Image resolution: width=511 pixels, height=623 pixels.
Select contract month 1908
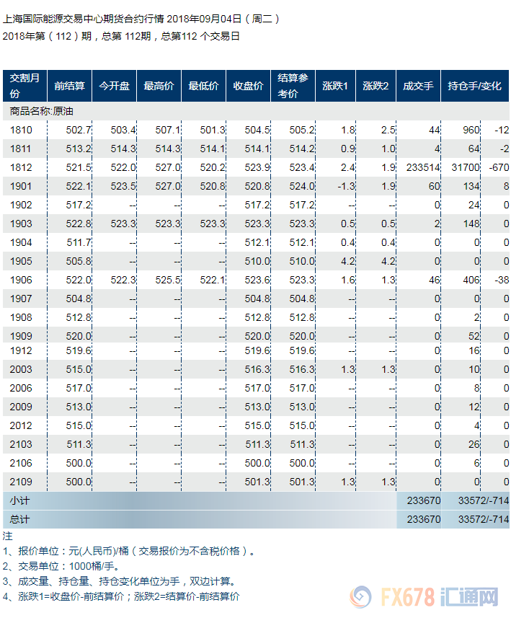[x=21, y=317]
